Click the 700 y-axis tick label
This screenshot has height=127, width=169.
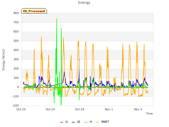point(16,22)
